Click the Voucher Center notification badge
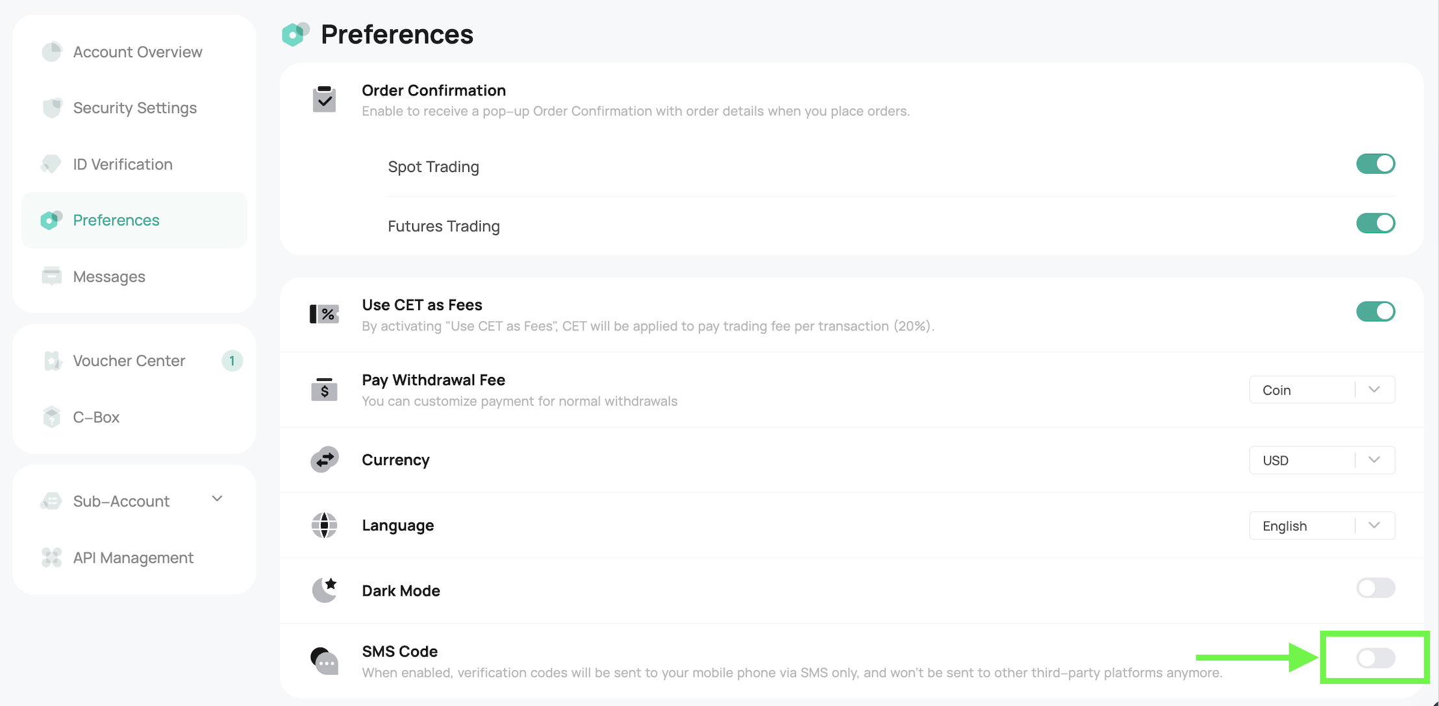This screenshot has width=1439, height=706. (x=232, y=361)
